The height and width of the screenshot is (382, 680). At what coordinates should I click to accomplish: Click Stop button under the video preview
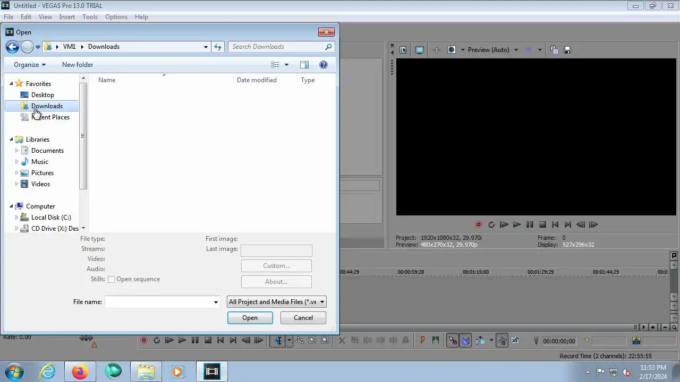(x=542, y=224)
